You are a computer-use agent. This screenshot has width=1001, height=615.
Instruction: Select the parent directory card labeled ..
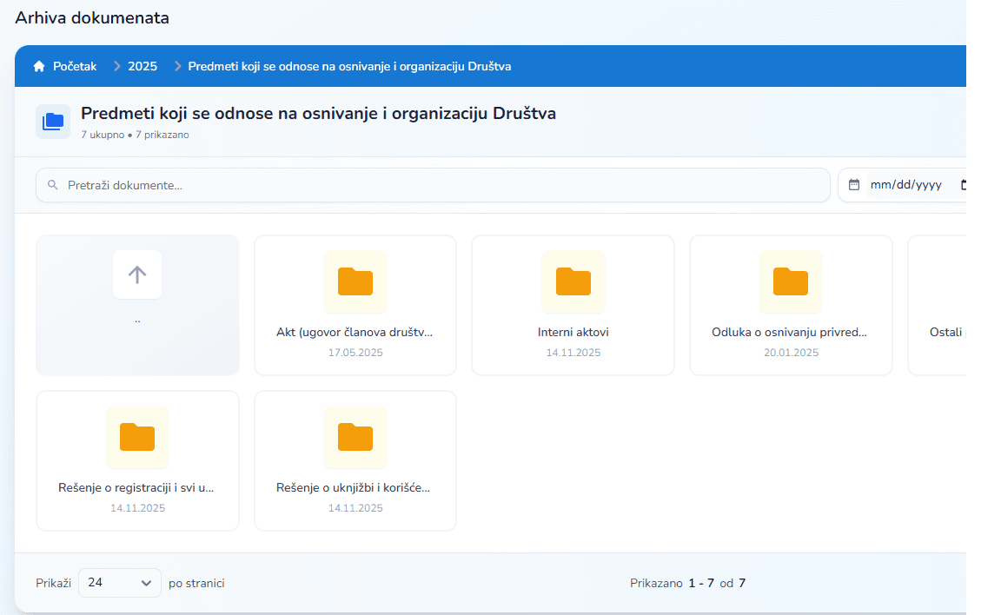(136, 304)
